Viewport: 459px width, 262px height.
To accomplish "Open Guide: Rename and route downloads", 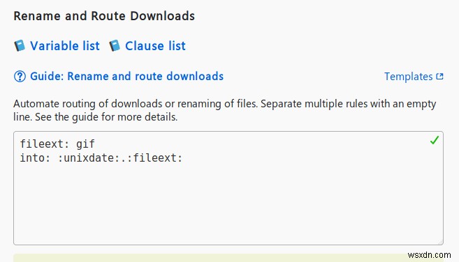I will pyautogui.click(x=126, y=76).
